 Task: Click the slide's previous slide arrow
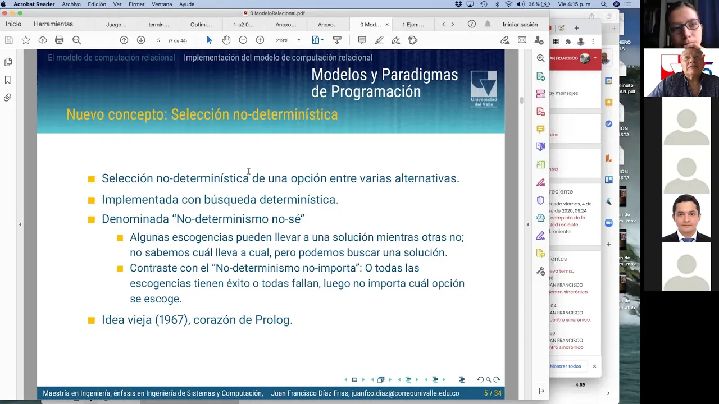tap(345, 380)
